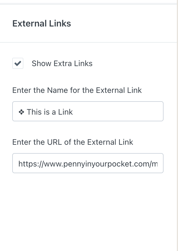Focus the External Link URL input field
The height and width of the screenshot is (251, 178).
coord(88,163)
